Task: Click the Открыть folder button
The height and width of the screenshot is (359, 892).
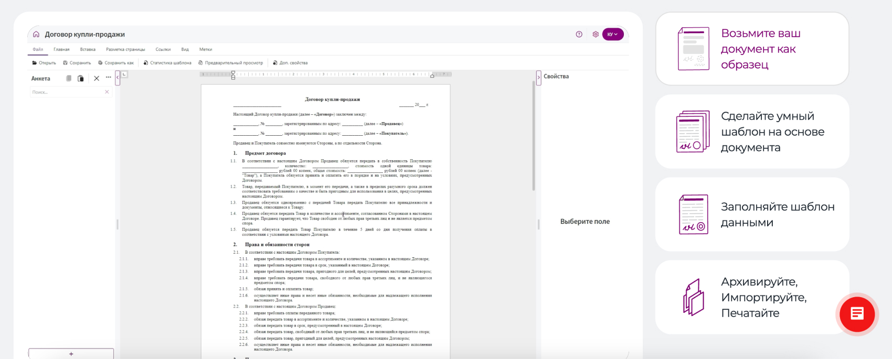Action: click(x=44, y=63)
